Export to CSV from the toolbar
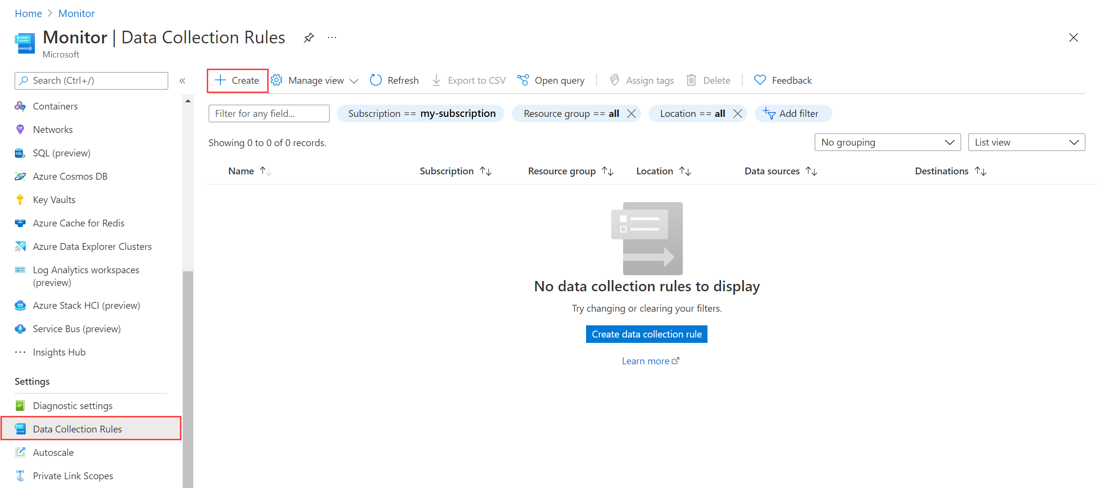1099x488 pixels. [469, 80]
